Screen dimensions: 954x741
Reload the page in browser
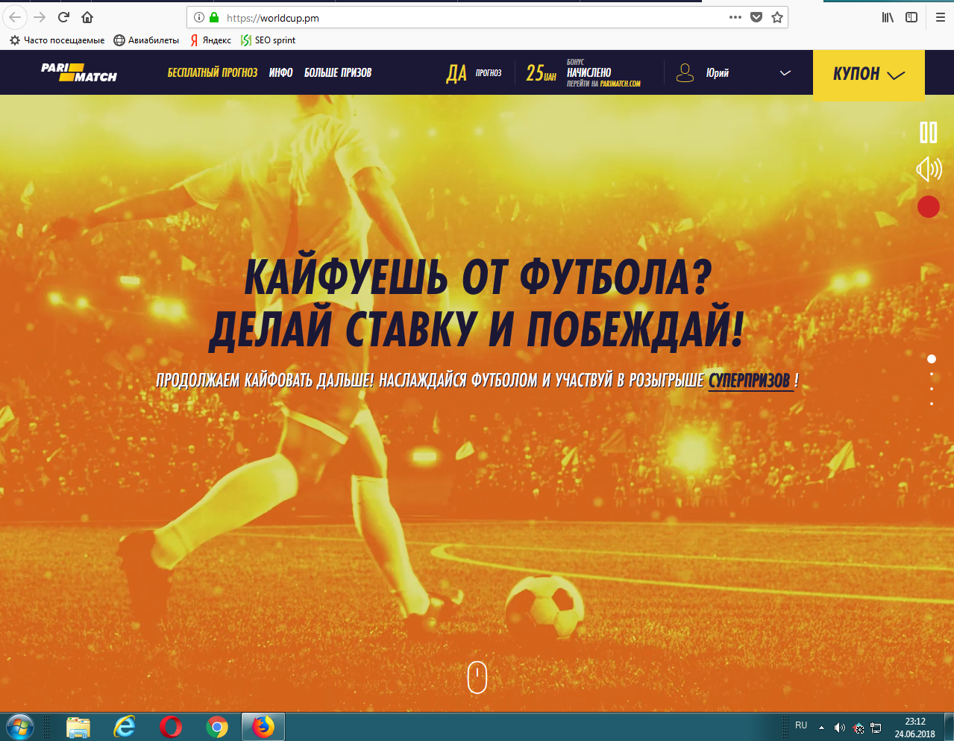63,17
